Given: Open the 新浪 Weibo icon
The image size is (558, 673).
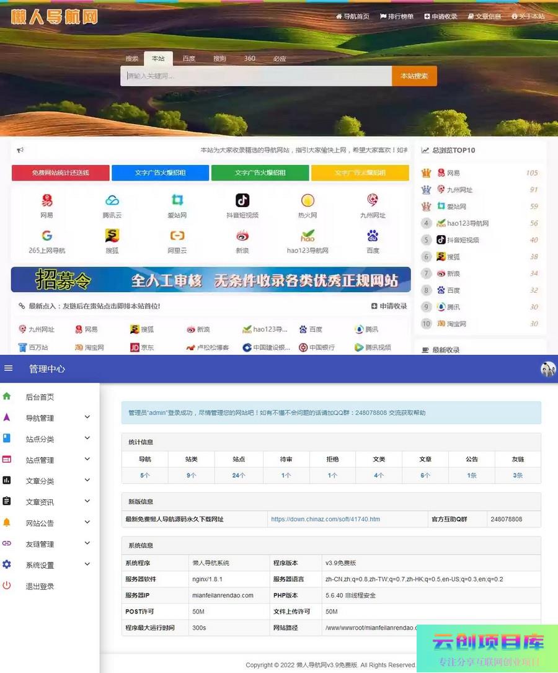Looking at the screenshot, I should pyautogui.click(x=242, y=236).
